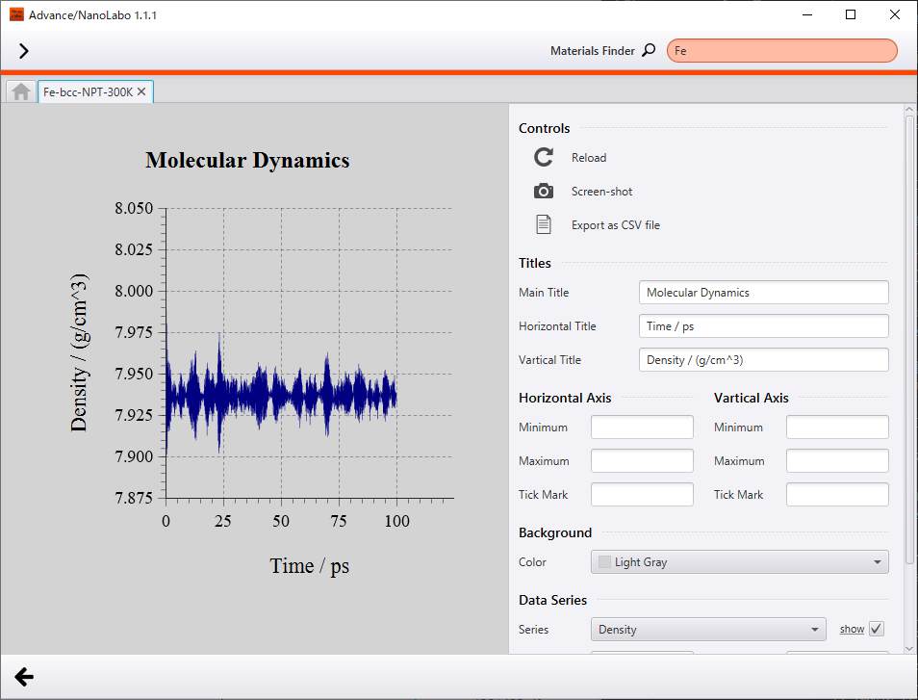Click the Materials Finder magnifier icon
Screen dimensions: 918x700
pos(649,50)
